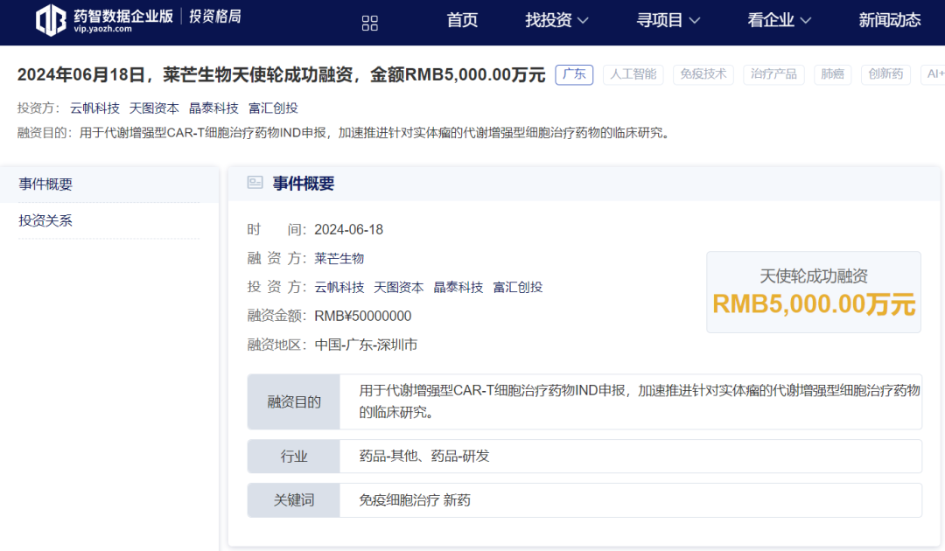Viewport: 945px width, 551px height.
Task: Click the 行业 table label cell
Action: pyautogui.click(x=294, y=457)
